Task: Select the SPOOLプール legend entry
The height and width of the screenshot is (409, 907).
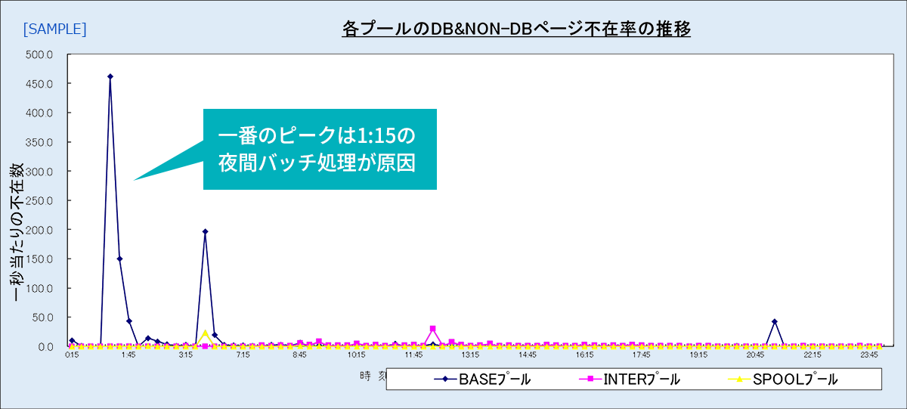Action: click(x=782, y=380)
